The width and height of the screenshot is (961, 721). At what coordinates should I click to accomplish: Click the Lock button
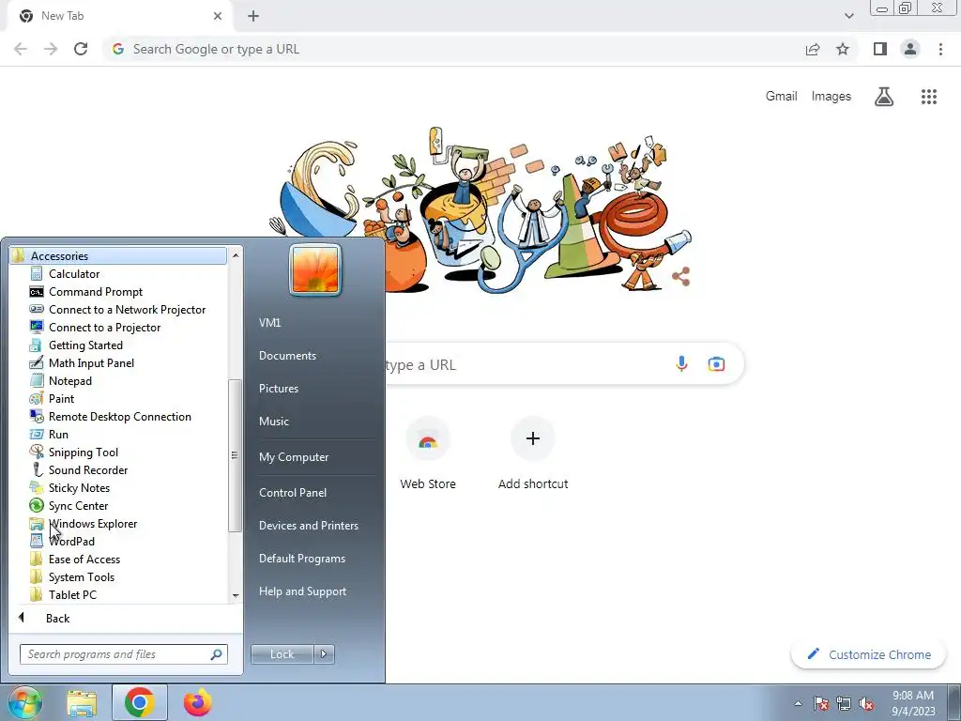click(282, 654)
